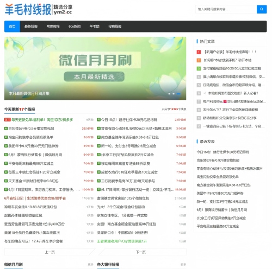This screenshot has height=269, width=272.
Task: Open 富国基金 10万个微信红包 article
Action: tap(123, 198)
